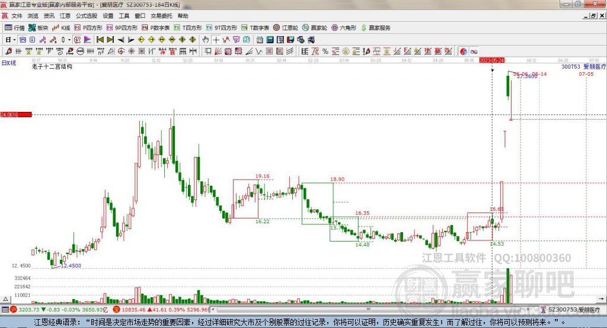Toggle the crosshair cursor tool
The height and width of the screenshot is (328, 607).
[216, 40]
